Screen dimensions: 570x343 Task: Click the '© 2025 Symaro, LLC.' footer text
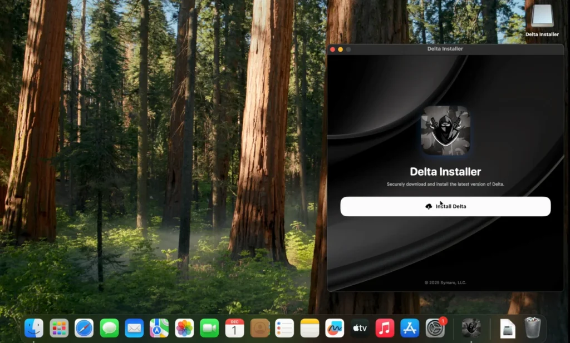445,282
